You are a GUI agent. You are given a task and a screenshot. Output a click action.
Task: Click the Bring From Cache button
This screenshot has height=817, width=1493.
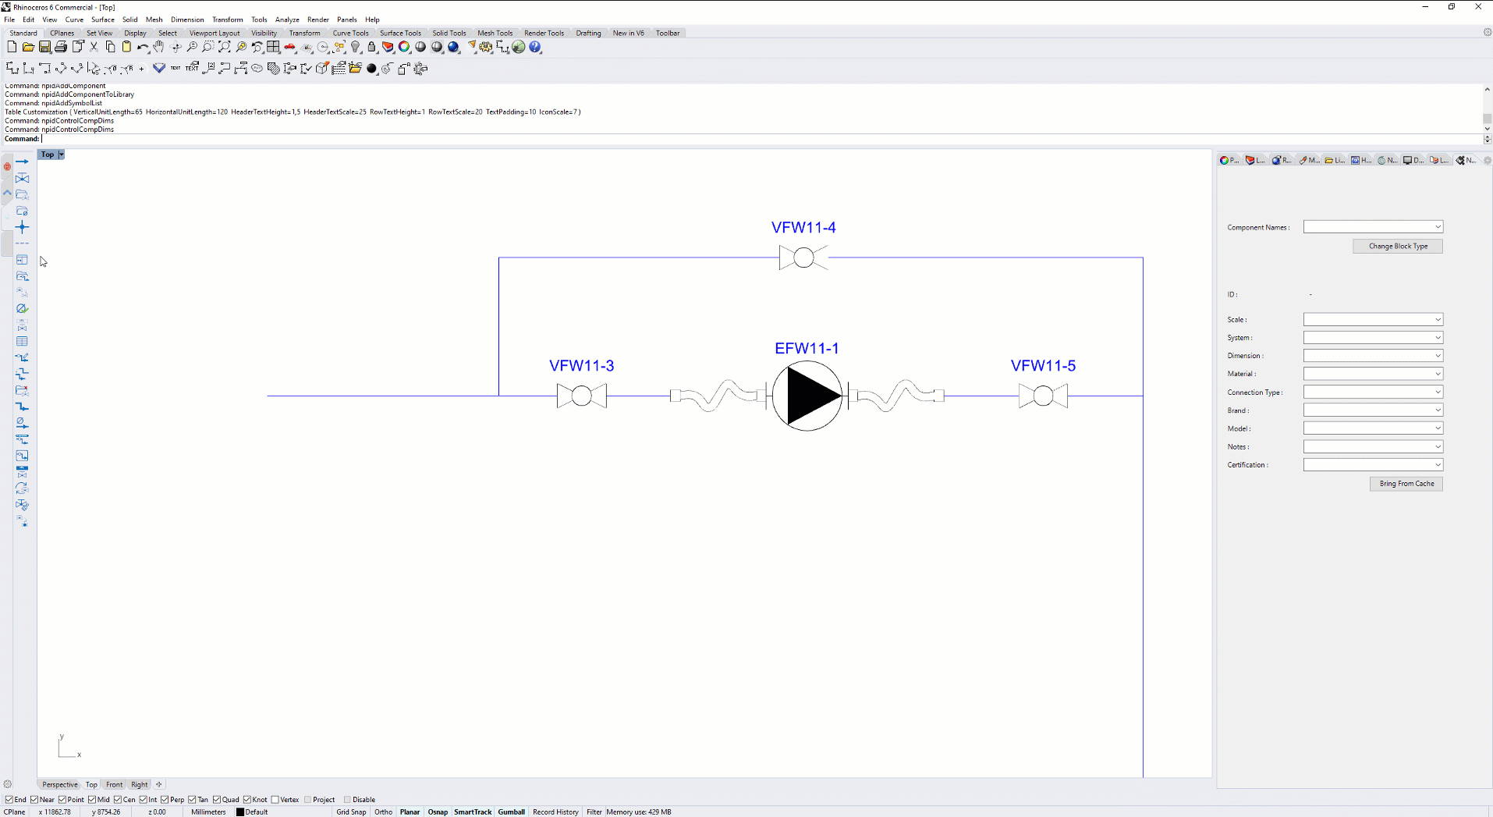point(1406,484)
